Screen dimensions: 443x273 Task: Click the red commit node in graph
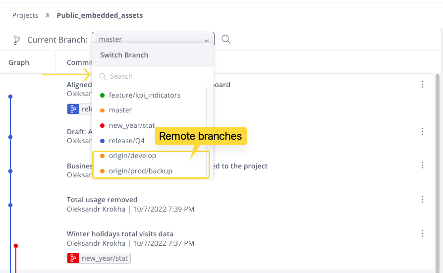(16, 246)
